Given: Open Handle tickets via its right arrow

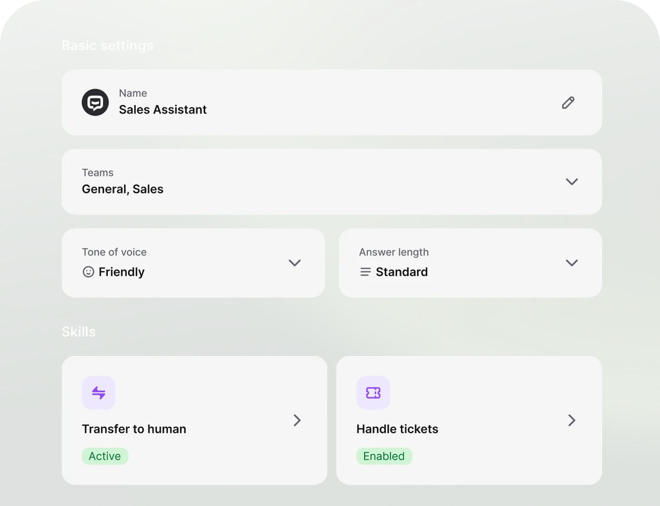Looking at the screenshot, I should [571, 420].
